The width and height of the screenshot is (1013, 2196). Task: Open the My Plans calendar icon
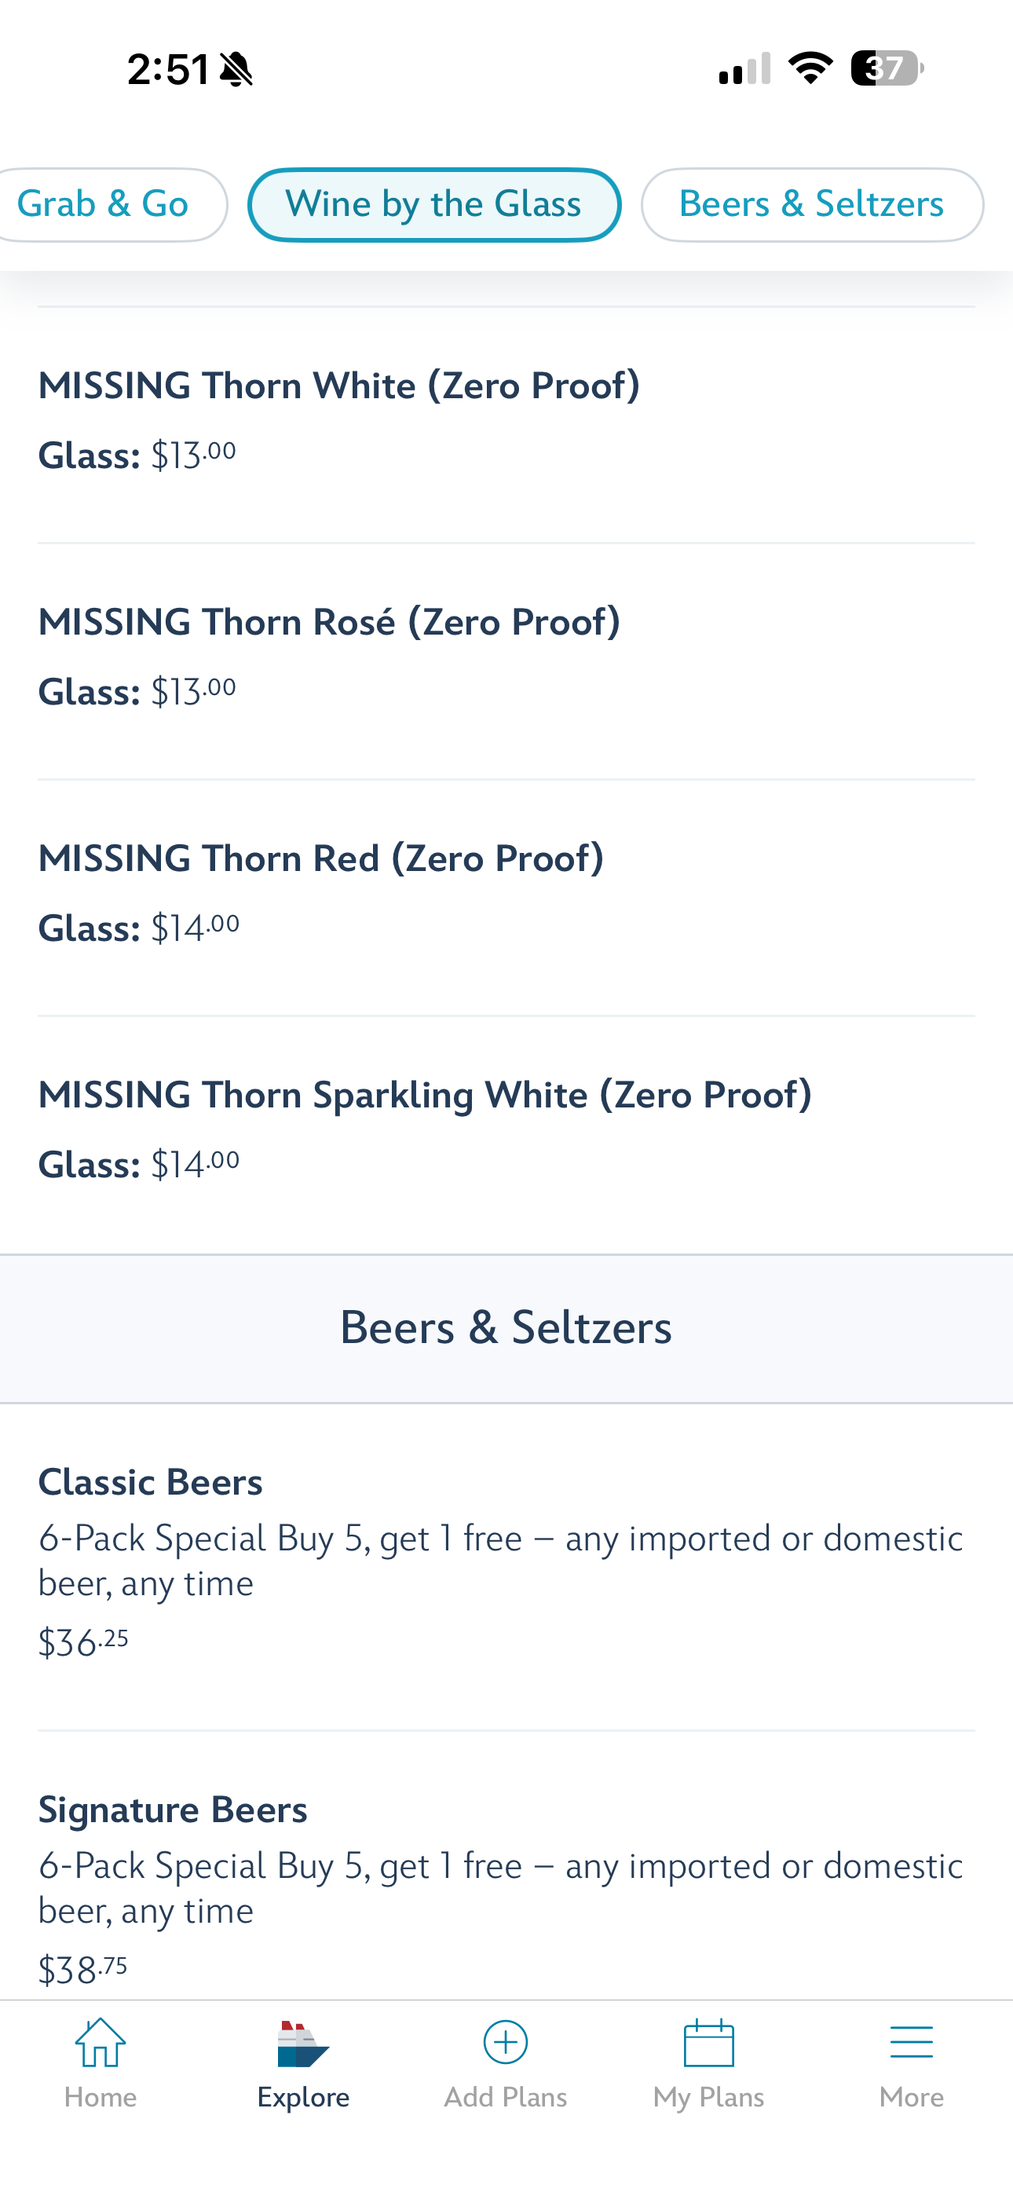pyautogui.click(x=708, y=2043)
